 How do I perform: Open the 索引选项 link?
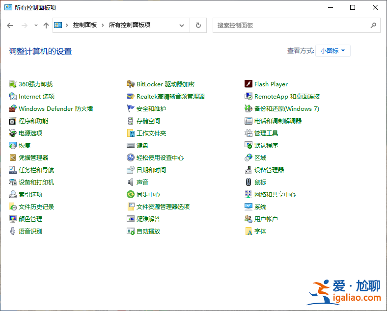30,194
